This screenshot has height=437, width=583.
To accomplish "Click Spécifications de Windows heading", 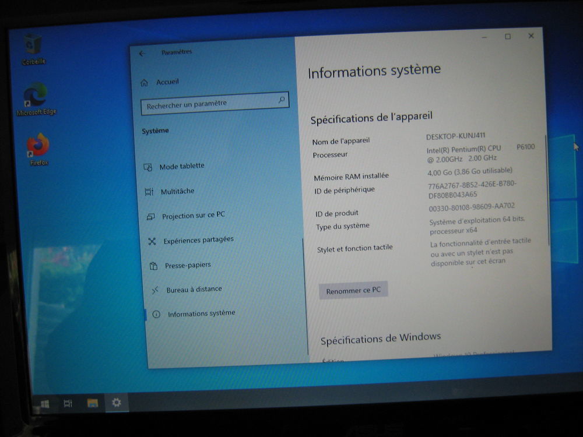I will point(381,339).
